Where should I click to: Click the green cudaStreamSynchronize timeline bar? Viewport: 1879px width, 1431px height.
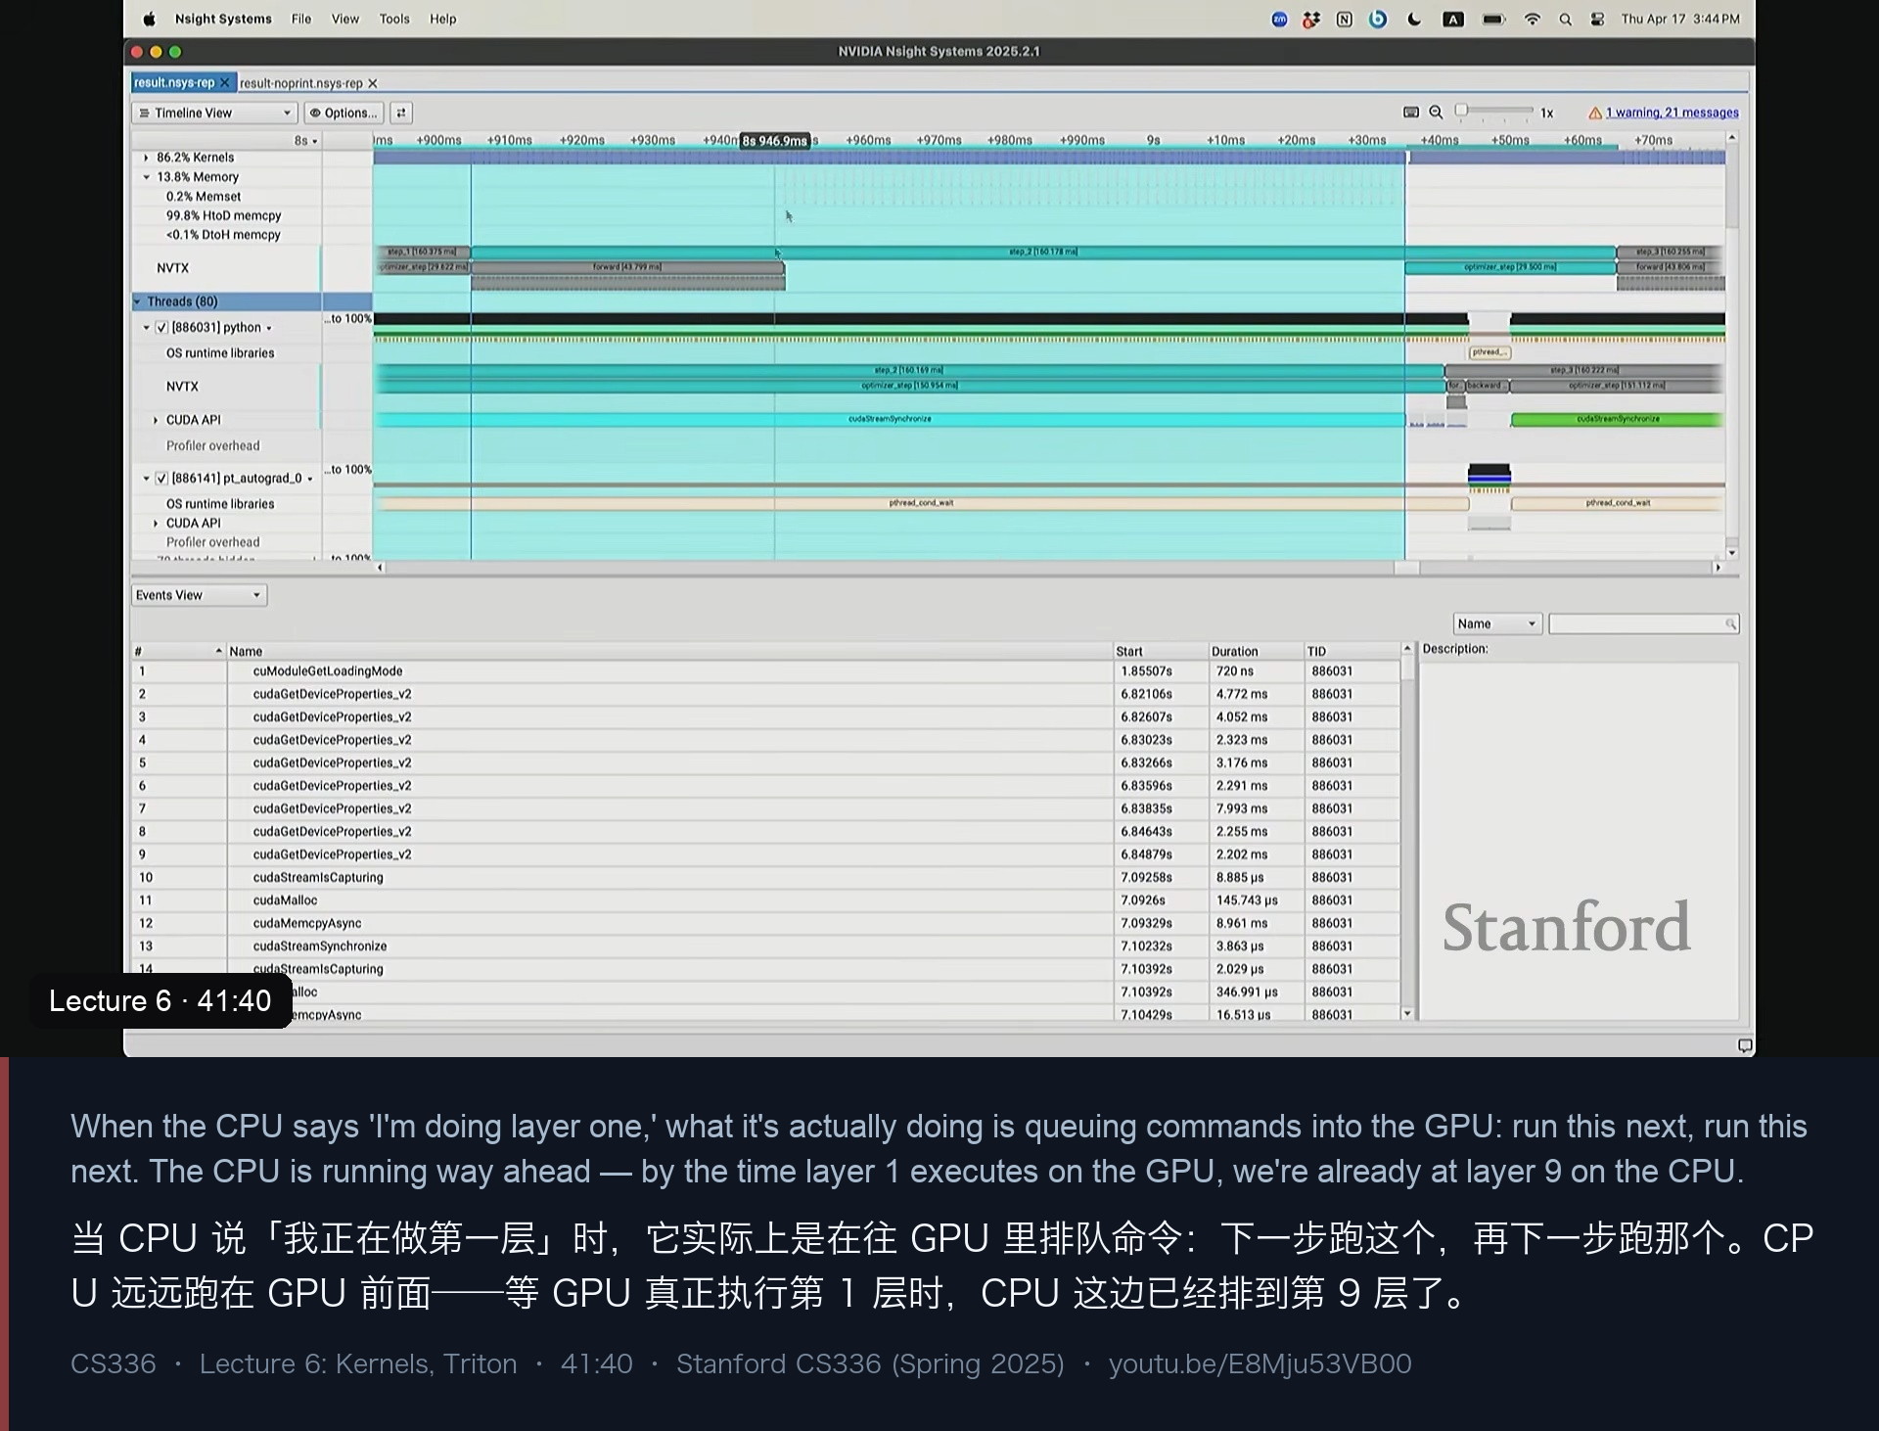(x=1617, y=420)
